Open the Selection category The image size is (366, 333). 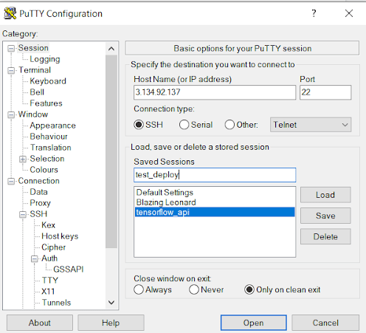click(x=47, y=159)
